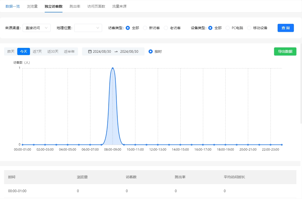
Task: Click the start date 2024/08/30 field
Action: (x=102, y=51)
